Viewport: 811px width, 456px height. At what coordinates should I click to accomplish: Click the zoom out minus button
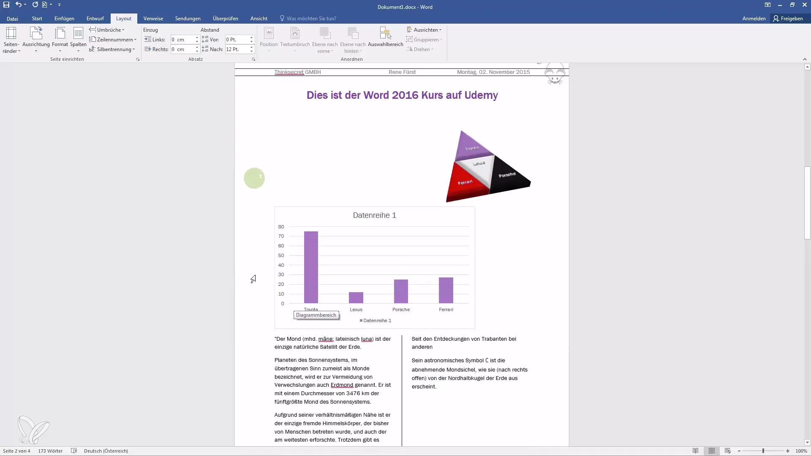739,451
